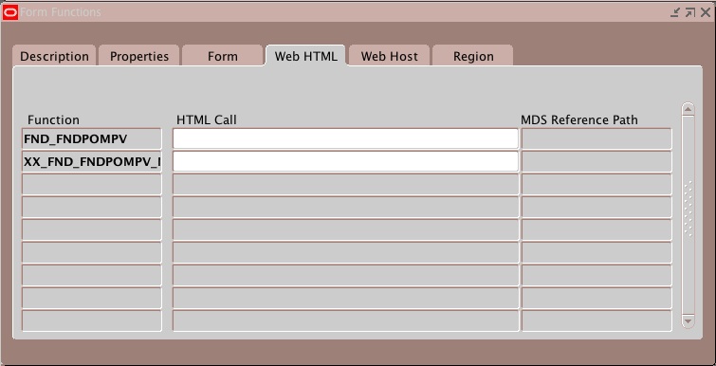The image size is (716, 366).
Task: Click the MDS Reference Path column label
Action: 579,120
